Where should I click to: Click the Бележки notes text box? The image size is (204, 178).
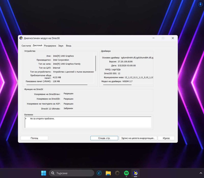[x=88, y=122]
